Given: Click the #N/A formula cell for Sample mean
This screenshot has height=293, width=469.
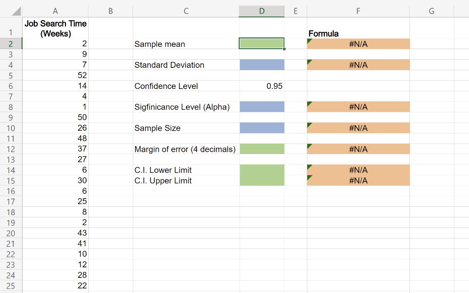Looking at the screenshot, I should tap(358, 44).
